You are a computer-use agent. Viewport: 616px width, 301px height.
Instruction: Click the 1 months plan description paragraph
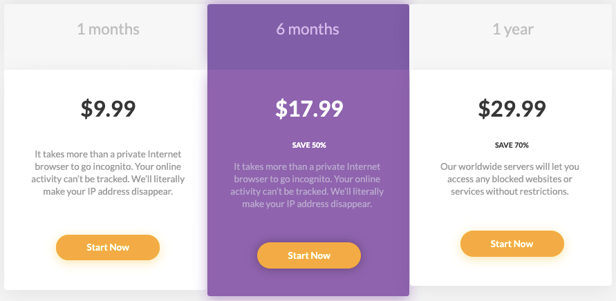pos(108,173)
